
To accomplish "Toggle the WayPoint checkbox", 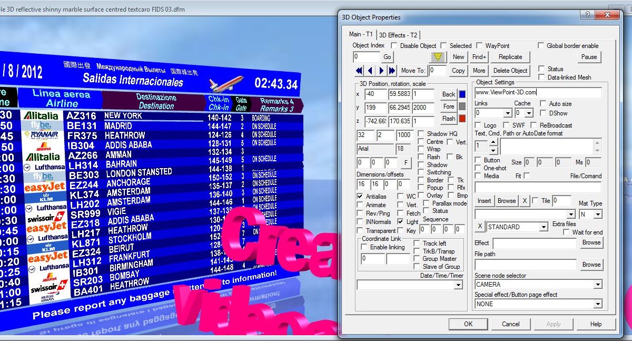I will tap(480, 46).
